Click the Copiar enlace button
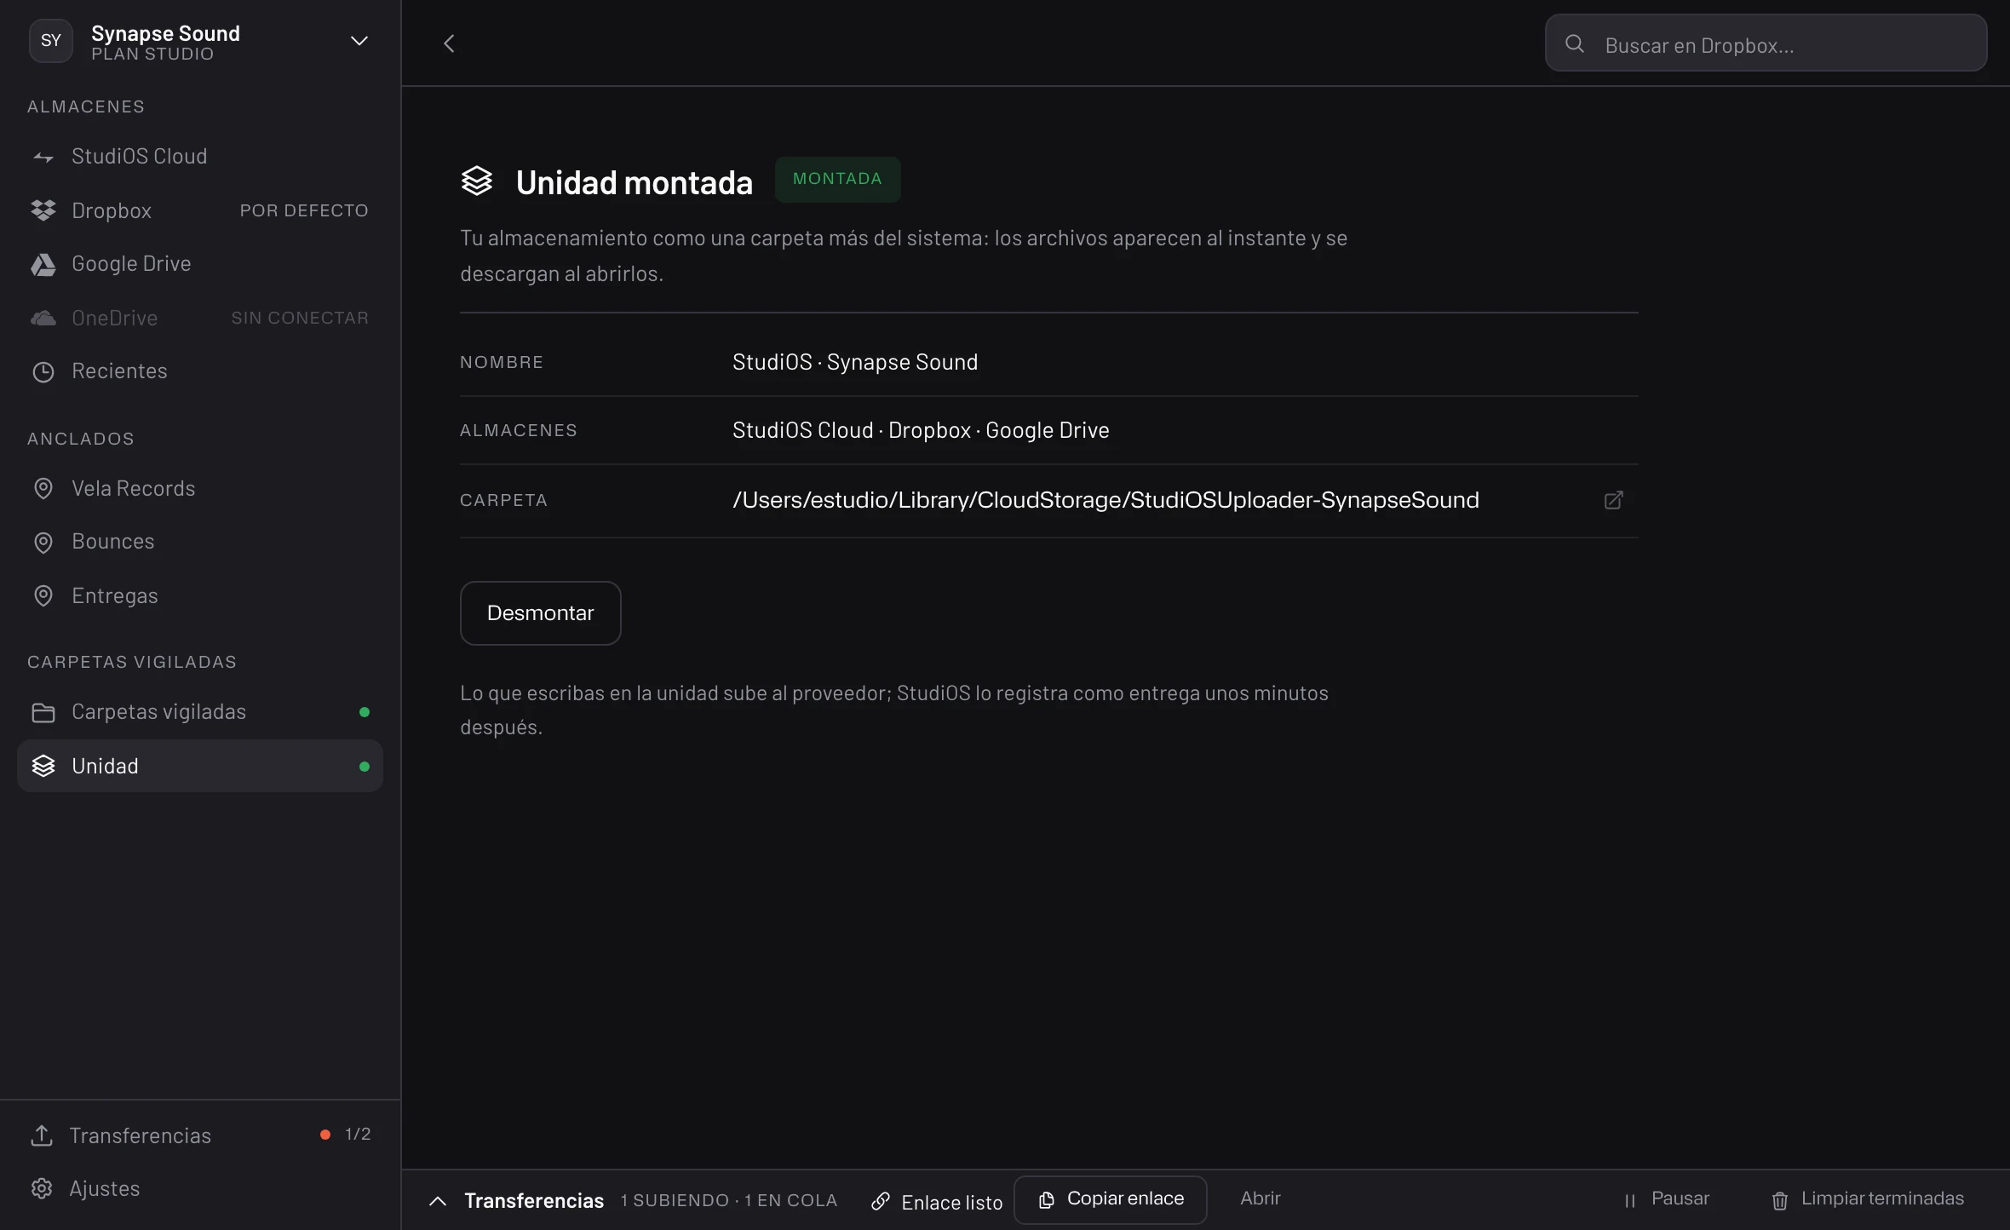 click(x=1110, y=1199)
